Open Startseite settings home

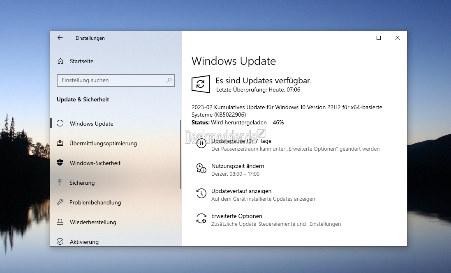coord(82,61)
